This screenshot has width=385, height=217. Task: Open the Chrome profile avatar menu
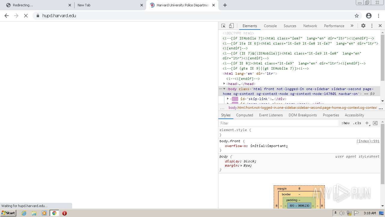369,16
